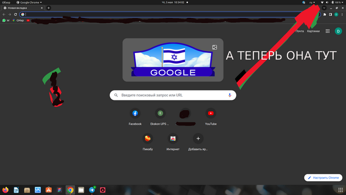Viewport: 346px width, 195px height.
Task: Reload the page with the refresh icon
Action: [15, 14]
